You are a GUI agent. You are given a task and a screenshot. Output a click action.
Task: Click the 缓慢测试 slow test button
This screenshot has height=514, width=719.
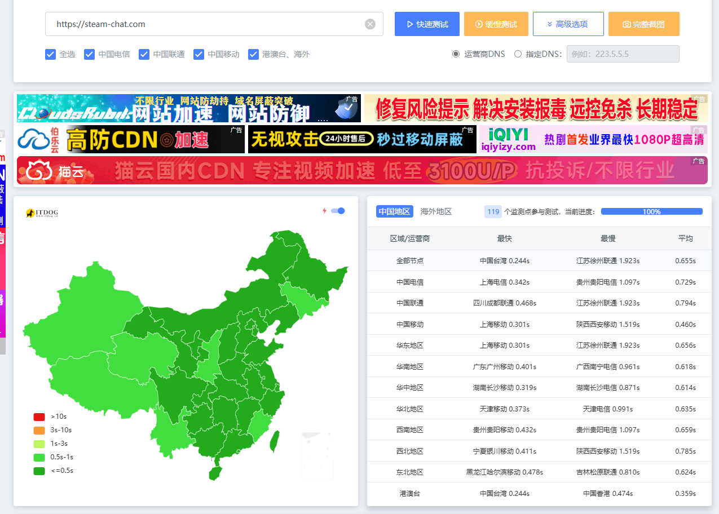click(496, 24)
